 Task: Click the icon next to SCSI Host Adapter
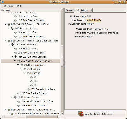point(22,65)
